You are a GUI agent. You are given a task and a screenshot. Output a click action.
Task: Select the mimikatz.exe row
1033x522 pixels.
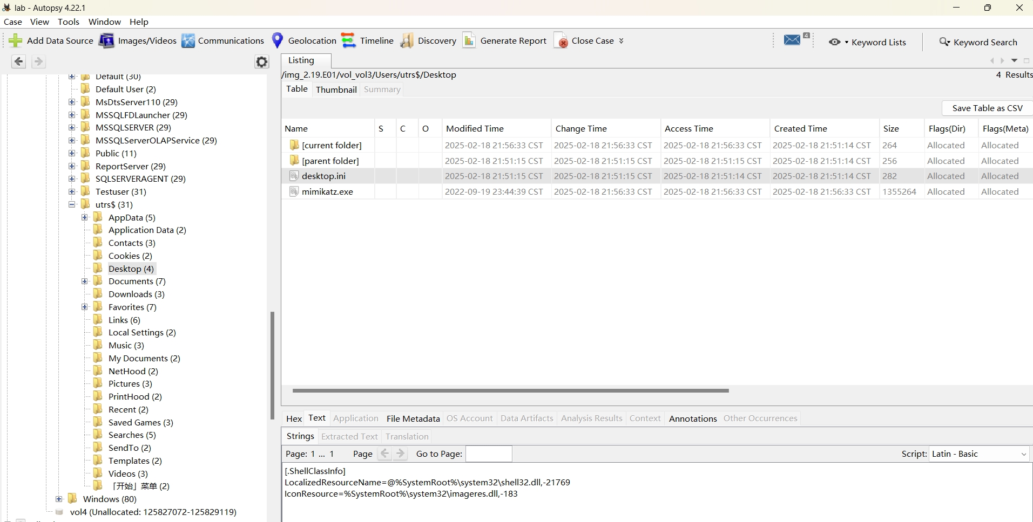point(657,191)
